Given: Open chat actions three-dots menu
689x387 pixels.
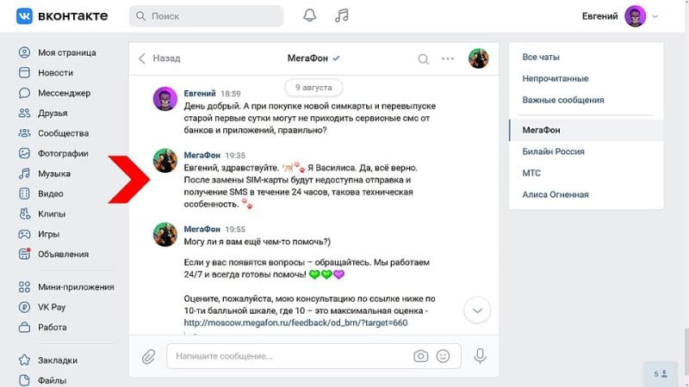Looking at the screenshot, I should (x=448, y=58).
